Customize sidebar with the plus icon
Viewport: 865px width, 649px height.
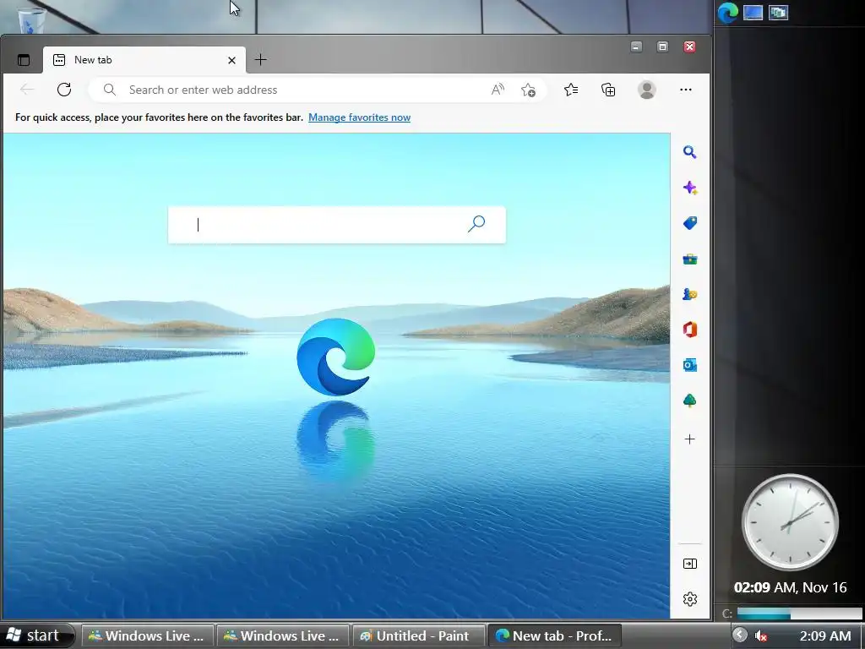pos(689,439)
